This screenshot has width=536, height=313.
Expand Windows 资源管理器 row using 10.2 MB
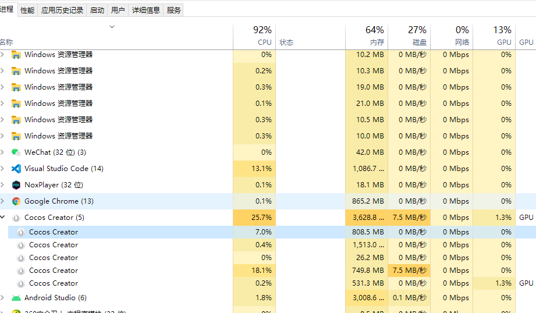[x=2, y=54]
